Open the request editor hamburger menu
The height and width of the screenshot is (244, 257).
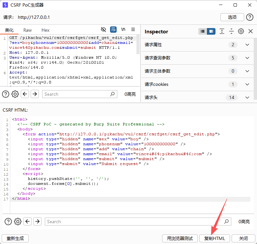click(x=133, y=30)
